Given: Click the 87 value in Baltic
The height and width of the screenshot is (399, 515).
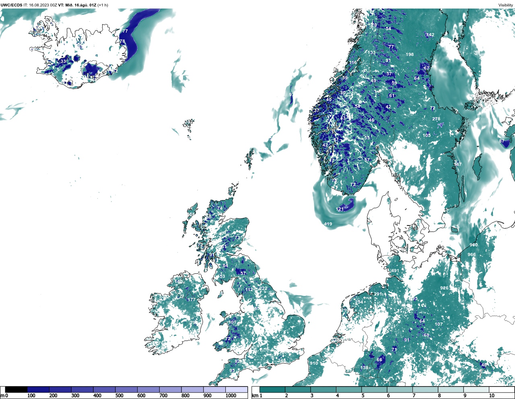Looking at the screenshot, I should coord(502,141).
